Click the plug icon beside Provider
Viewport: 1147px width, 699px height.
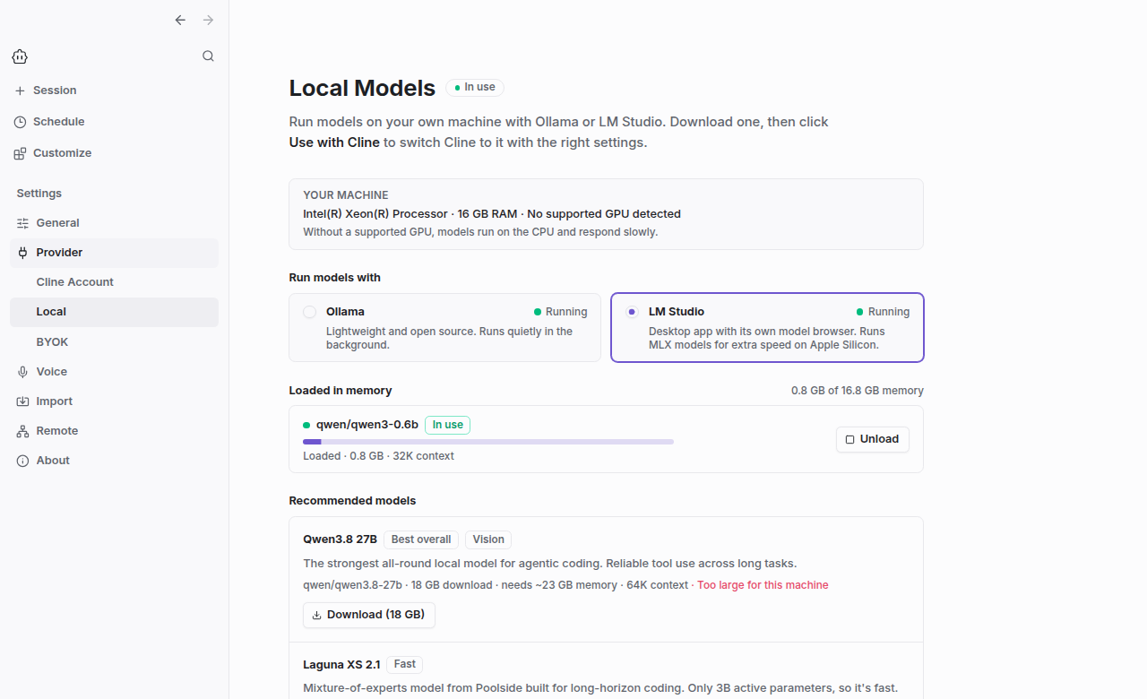click(x=22, y=253)
